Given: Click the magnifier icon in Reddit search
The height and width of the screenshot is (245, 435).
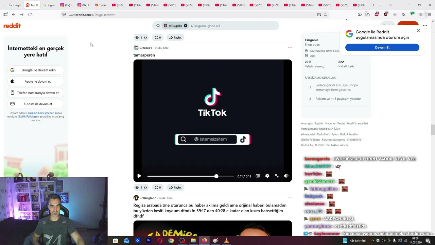Looking at the screenshot, I should tap(158, 26).
